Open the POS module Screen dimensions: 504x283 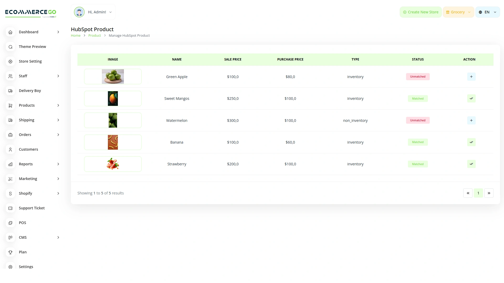[x=22, y=222]
